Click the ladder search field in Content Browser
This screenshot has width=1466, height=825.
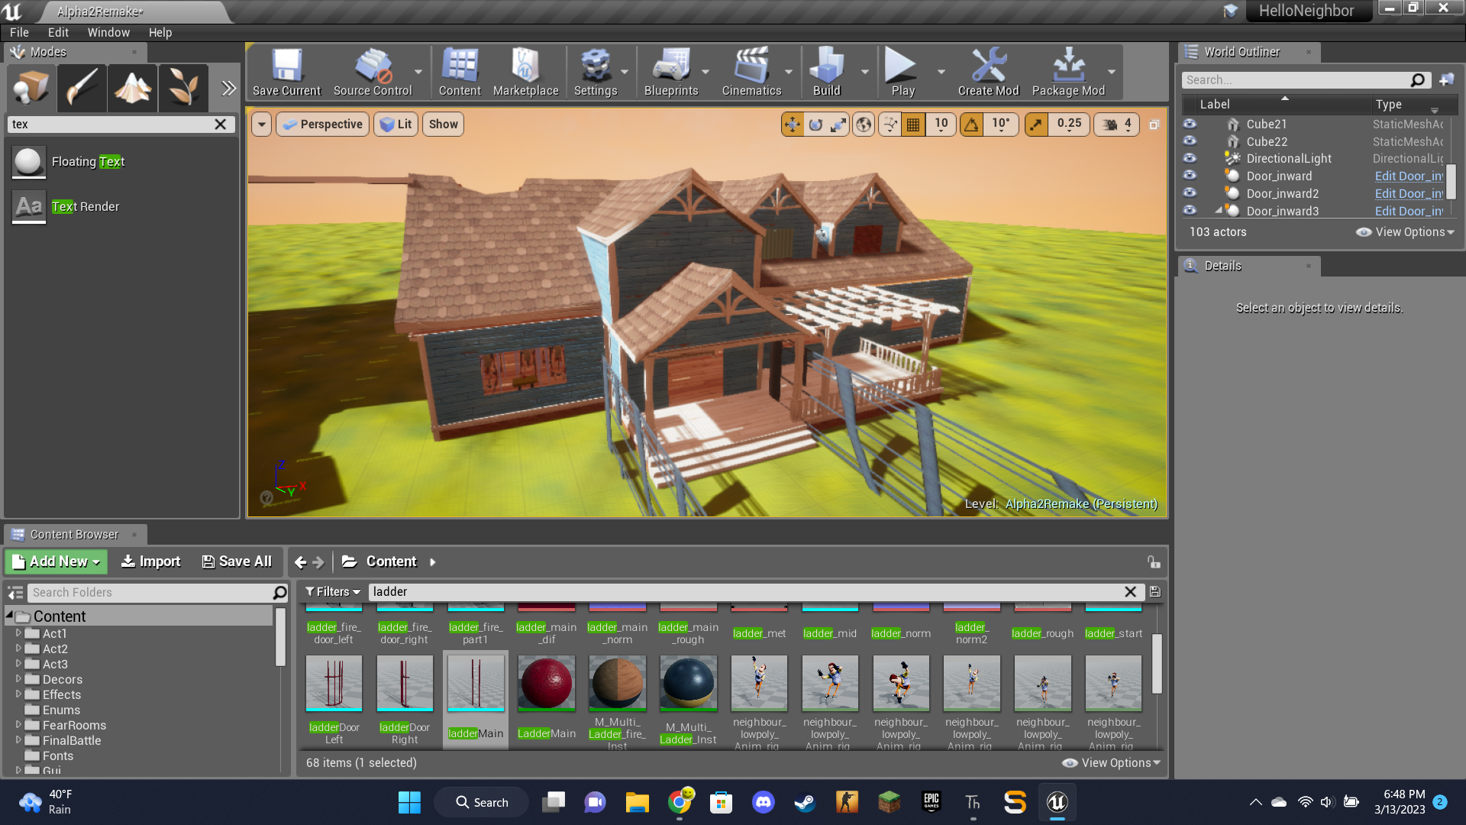point(747,592)
